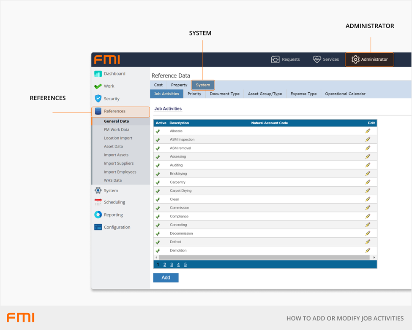The width and height of the screenshot is (412, 330).
Task: Go to page 3 of results
Action: [x=172, y=265]
